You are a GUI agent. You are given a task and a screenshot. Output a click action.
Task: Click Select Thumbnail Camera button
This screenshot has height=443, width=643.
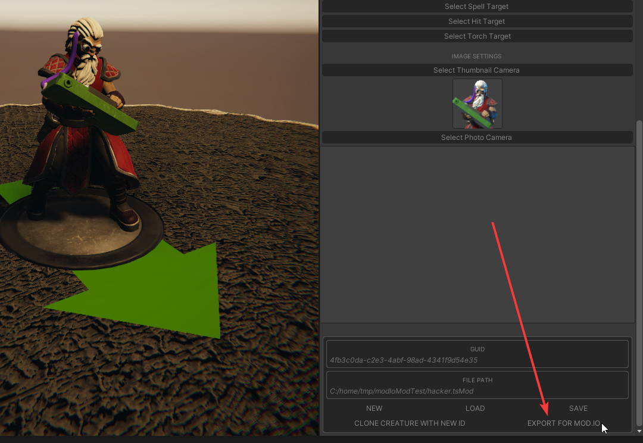coord(477,70)
